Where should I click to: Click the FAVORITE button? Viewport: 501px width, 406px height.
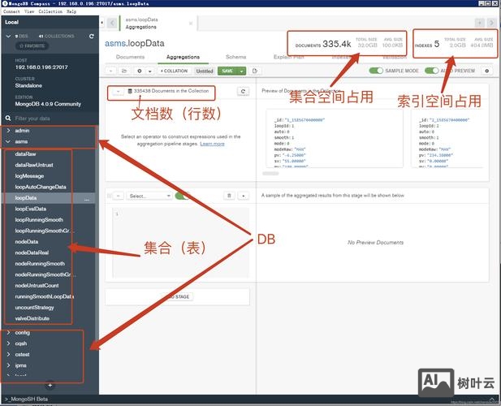(32, 46)
